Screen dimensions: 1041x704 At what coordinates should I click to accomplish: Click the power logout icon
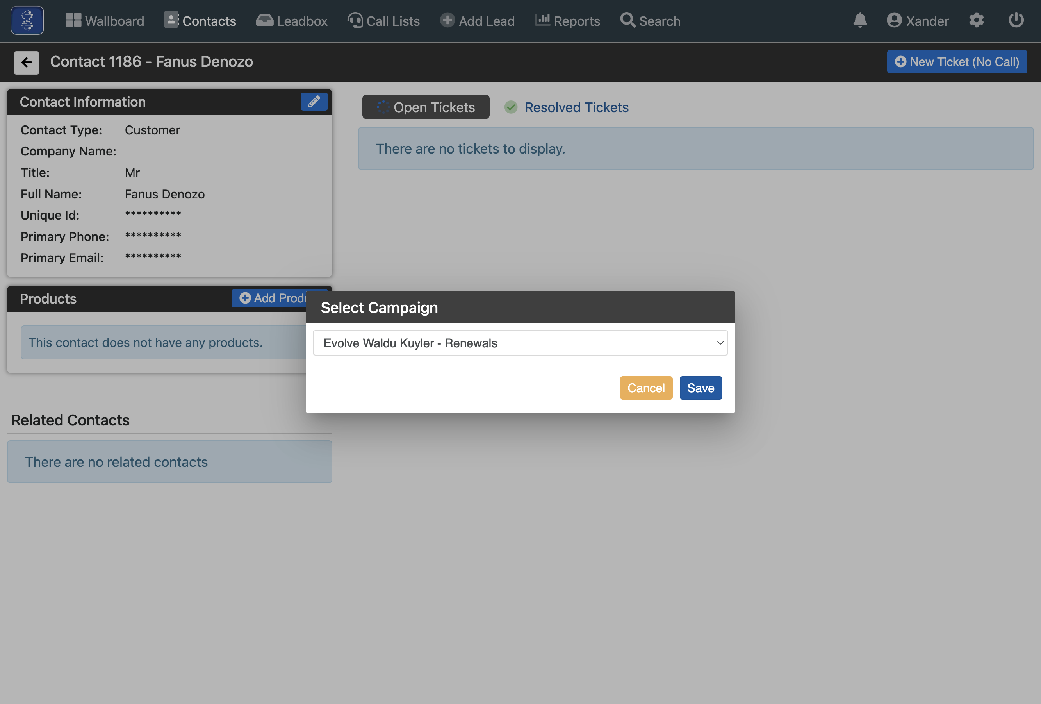[1016, 21]
